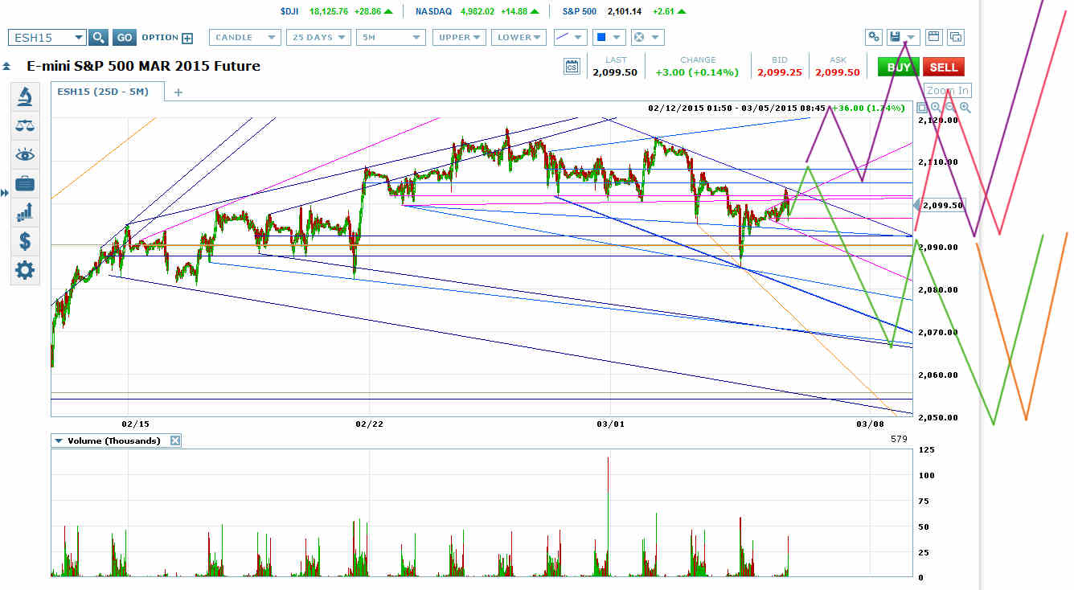Open the balance scales compare sidebar icon
This screenshot has width=1074, height=590.
click(x=25, y=125)
